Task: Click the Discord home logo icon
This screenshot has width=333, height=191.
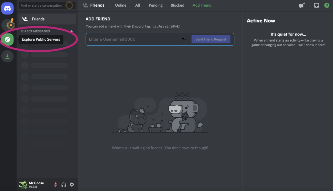Action: coord(7,8)
